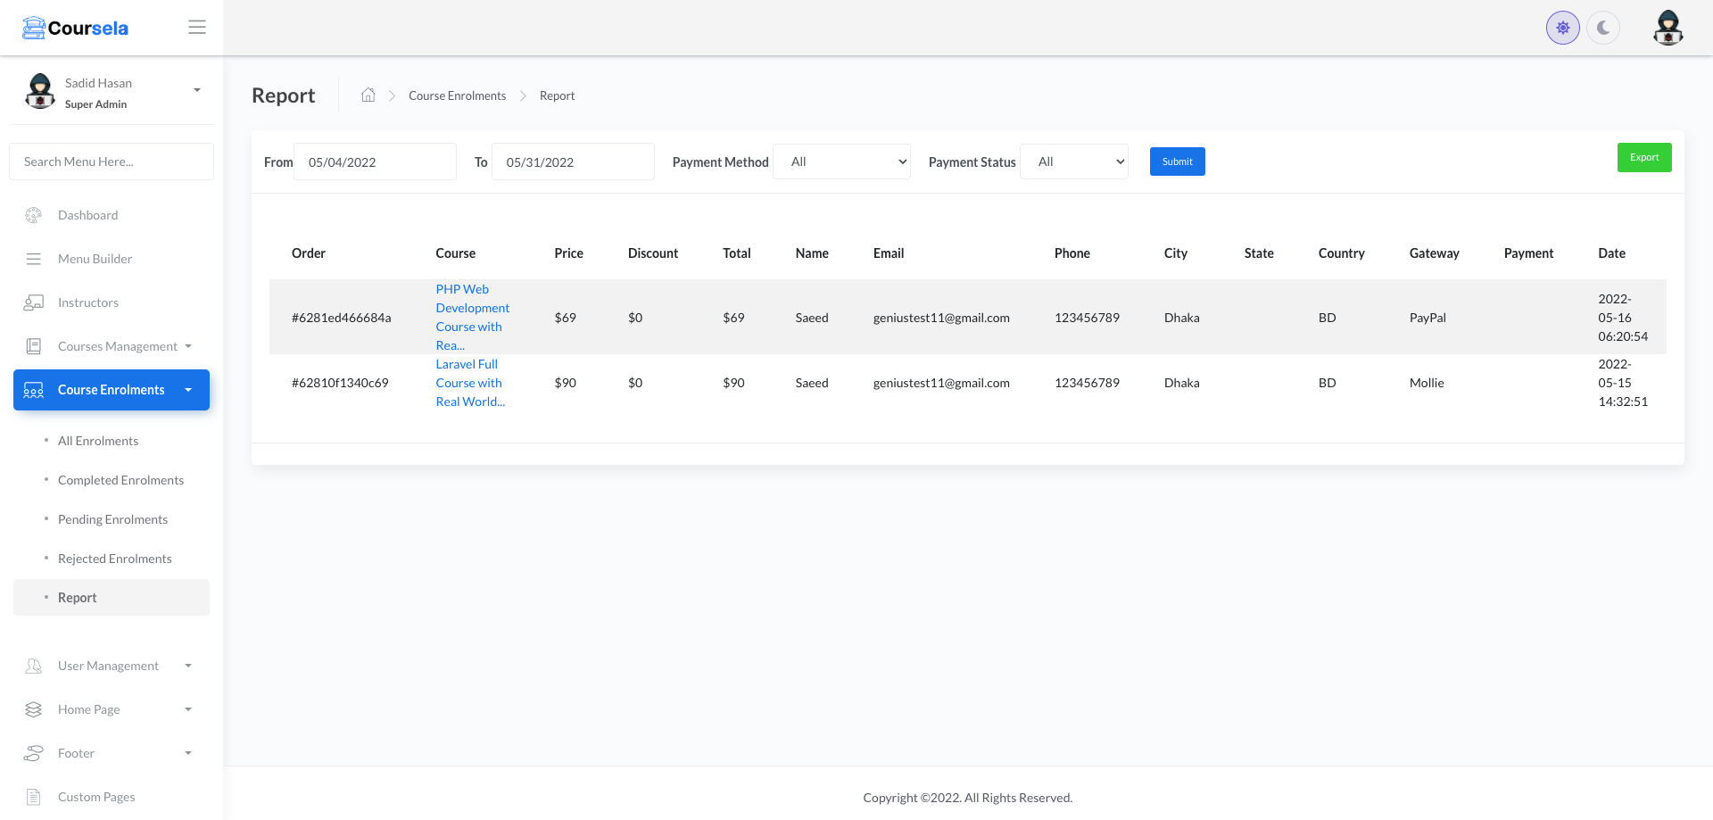Click the Instructors sidebar icon
This screenshot has width=1713, height=820.
33,302
